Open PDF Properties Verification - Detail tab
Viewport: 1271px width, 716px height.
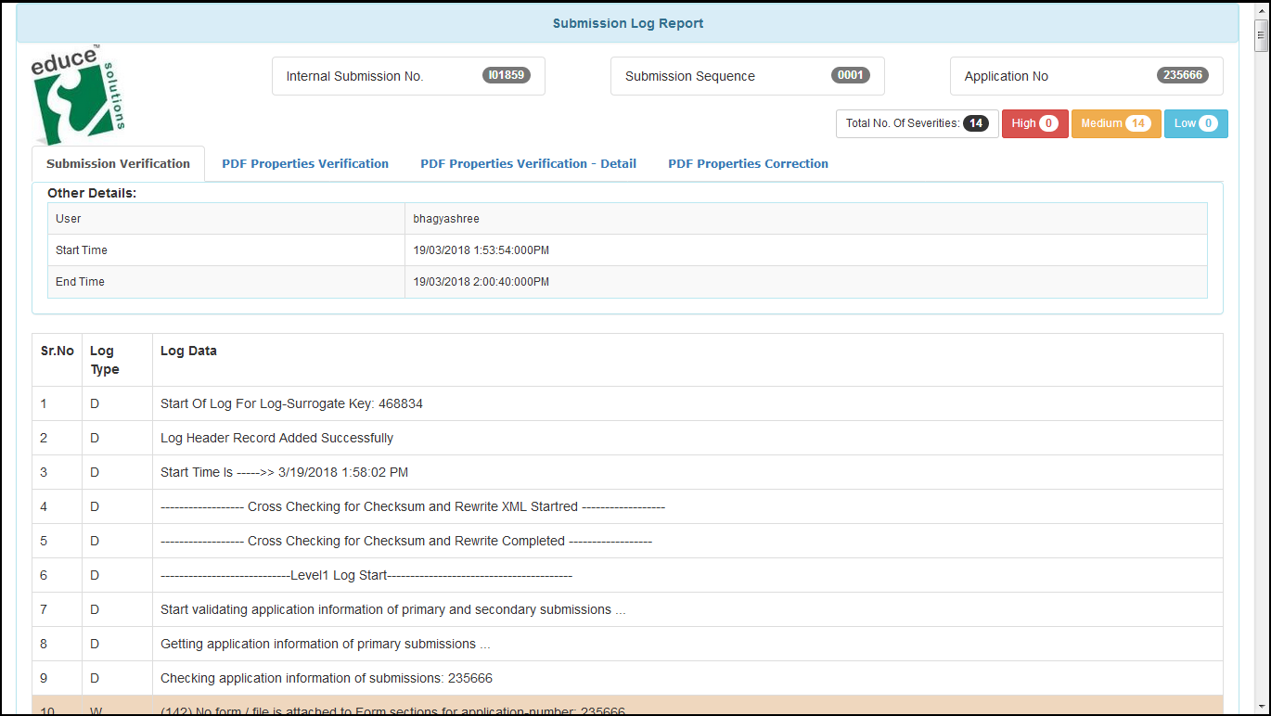click(528, 163)
